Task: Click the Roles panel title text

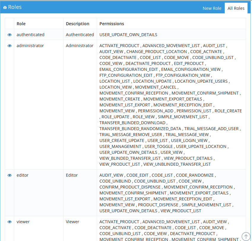Action: [x=15, y=7]
